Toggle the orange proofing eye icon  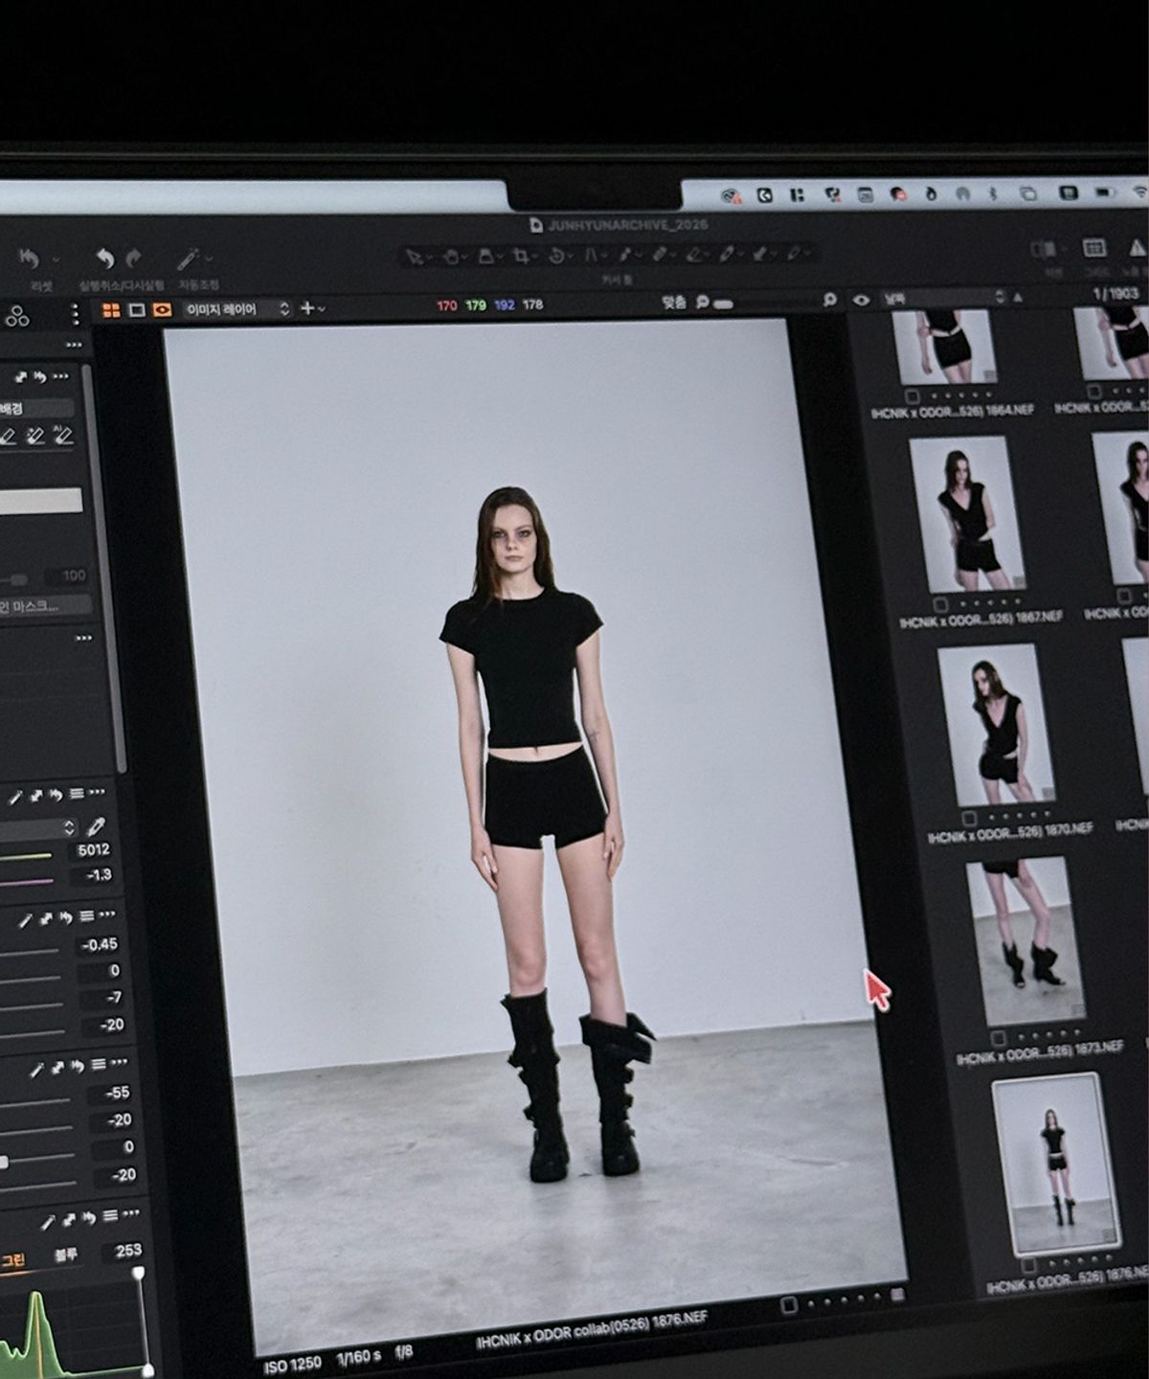(161, 309)
